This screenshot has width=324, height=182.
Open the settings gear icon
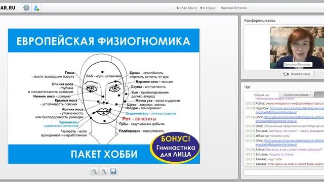pos(26,8)
